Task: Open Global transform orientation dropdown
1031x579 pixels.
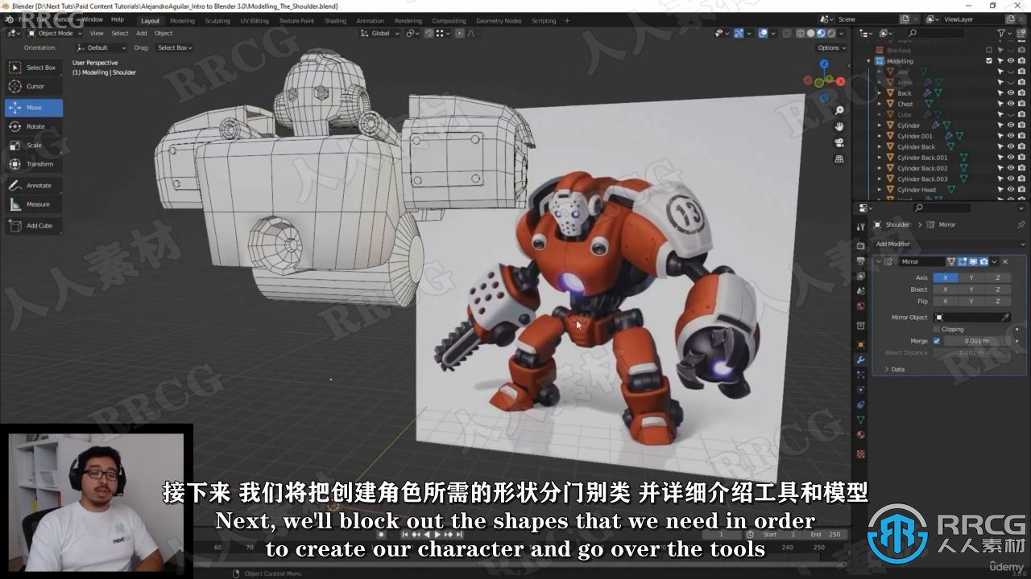Action: coord(379,33)
